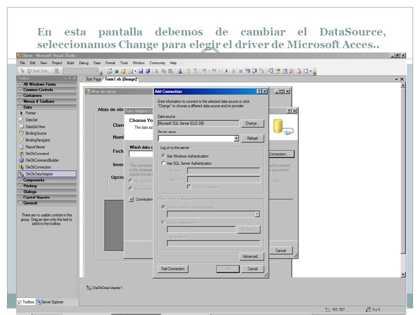
Task: Click the Error List toolbar icon
Action: pyautogui.click(x=299, y=71)
